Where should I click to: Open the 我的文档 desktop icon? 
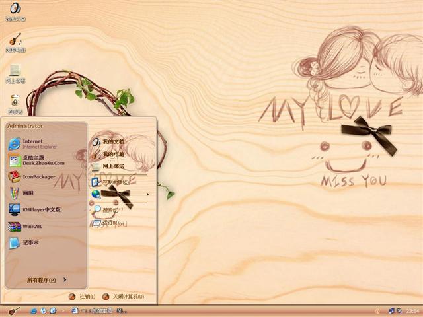coord(15,11)
